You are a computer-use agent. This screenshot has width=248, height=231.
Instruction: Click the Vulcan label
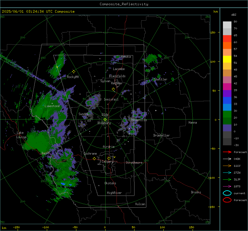pos(140,204)
